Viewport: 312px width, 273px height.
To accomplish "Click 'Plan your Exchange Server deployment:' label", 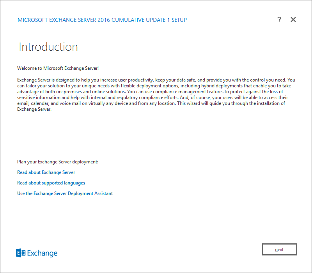I will (58, 162).
